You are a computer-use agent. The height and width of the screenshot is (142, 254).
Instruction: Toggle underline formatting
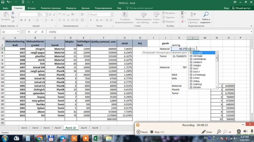29,20
